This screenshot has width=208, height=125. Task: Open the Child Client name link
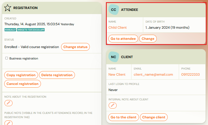(117, 28)
